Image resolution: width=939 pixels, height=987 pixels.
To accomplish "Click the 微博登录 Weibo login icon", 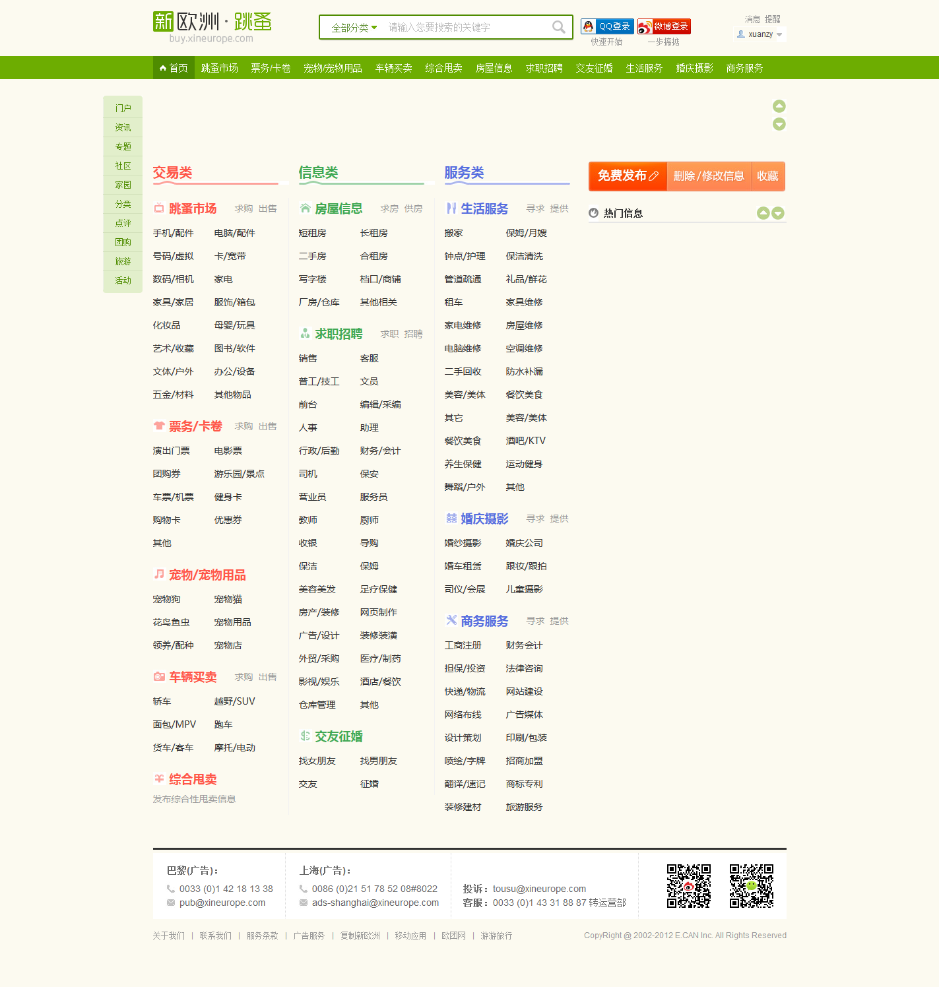I will click(x=664, y=26).
